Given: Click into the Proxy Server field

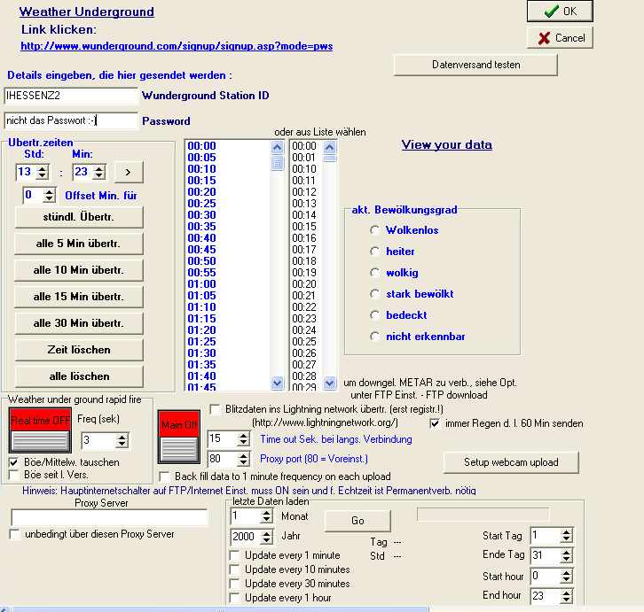Looking at the screenshot, I should click(x=109, y=517).
